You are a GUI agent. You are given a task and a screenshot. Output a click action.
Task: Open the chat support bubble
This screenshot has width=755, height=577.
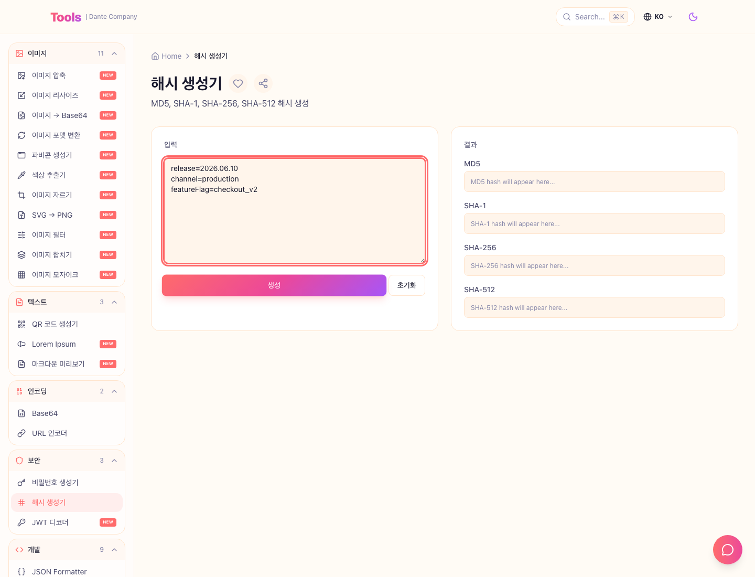(x=728, y=550)
